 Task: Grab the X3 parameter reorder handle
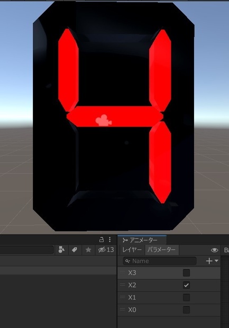[123, 272]
